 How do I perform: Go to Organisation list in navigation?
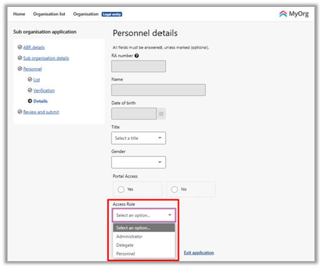tap(49, 14)
